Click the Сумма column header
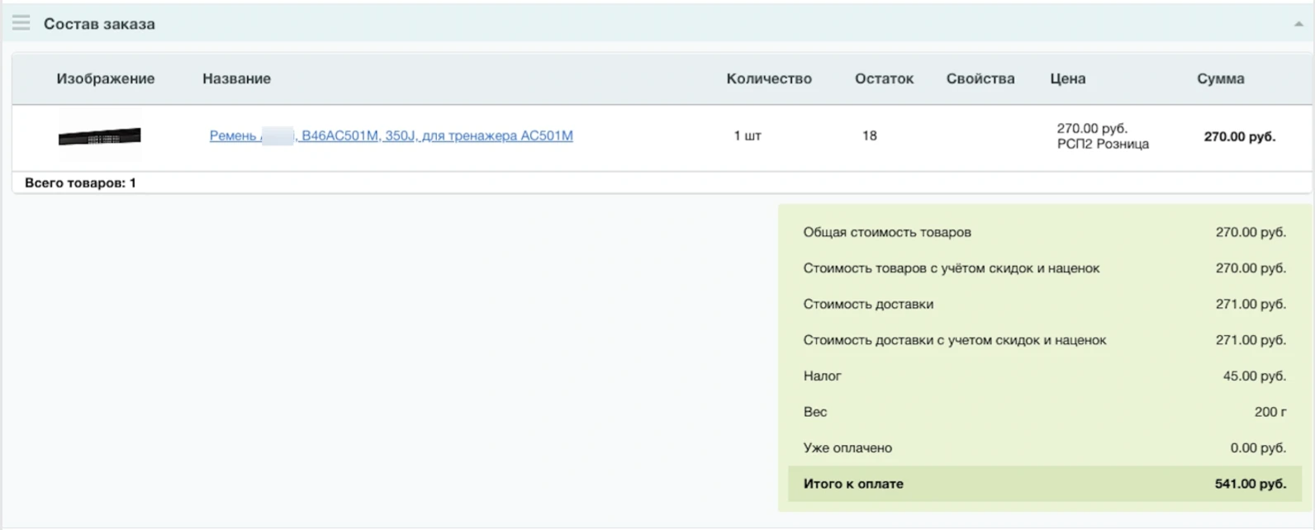The width and height of the screenshot is (1315, 530). 1220,78
